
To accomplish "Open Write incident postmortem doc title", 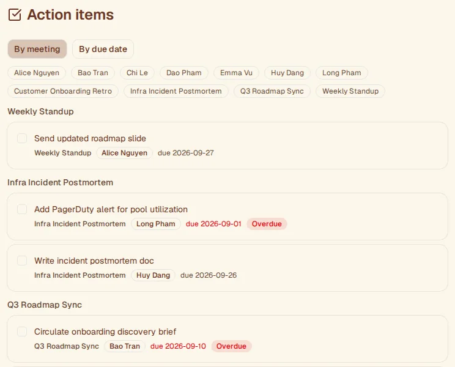I will pyautogui.click(x=94, y=261).
